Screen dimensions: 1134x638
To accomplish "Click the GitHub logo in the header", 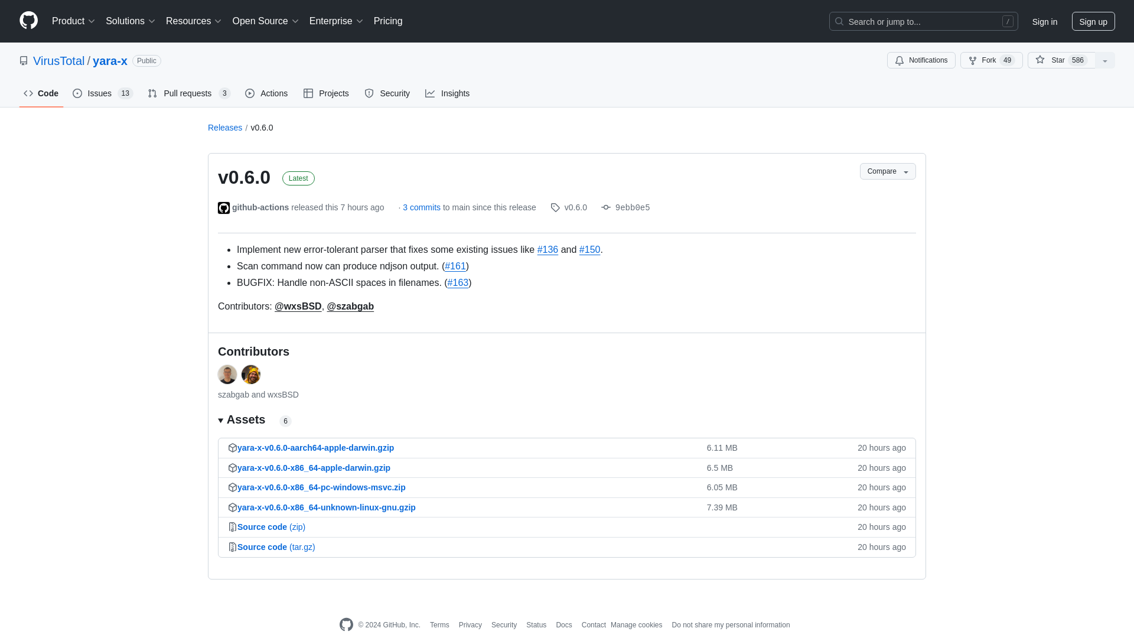I will tap(28, 21).
